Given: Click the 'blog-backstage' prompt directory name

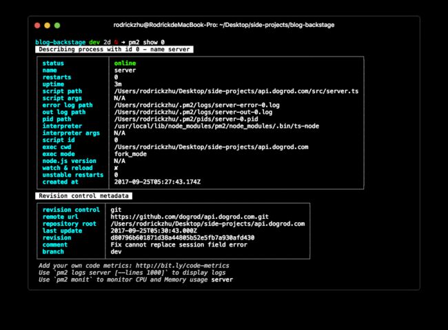Looking at the screenshot, I should (60, 42).
